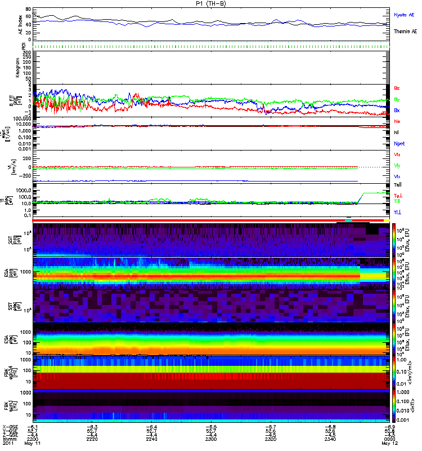Select the black "Ni" density legend label
The image size is (422, 451).
coord(396,132)
